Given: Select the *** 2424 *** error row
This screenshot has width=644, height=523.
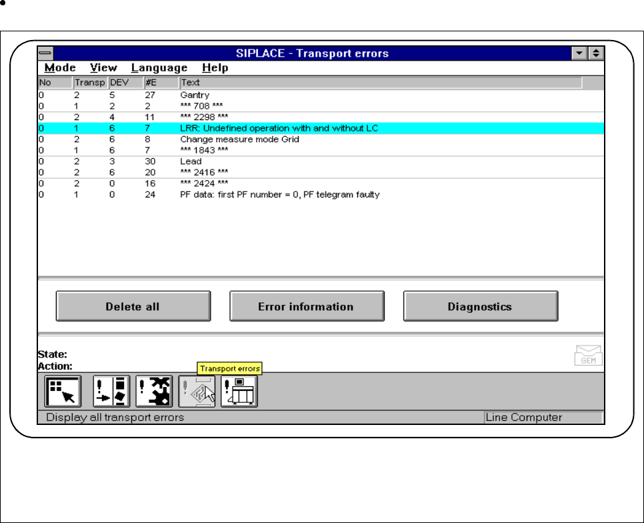Looking at the screenshot, I should [321, 183].
